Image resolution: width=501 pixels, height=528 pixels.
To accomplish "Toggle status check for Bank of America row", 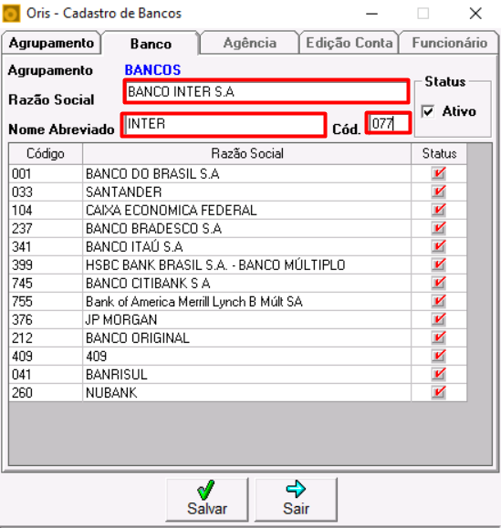I will tap(439, 301).
